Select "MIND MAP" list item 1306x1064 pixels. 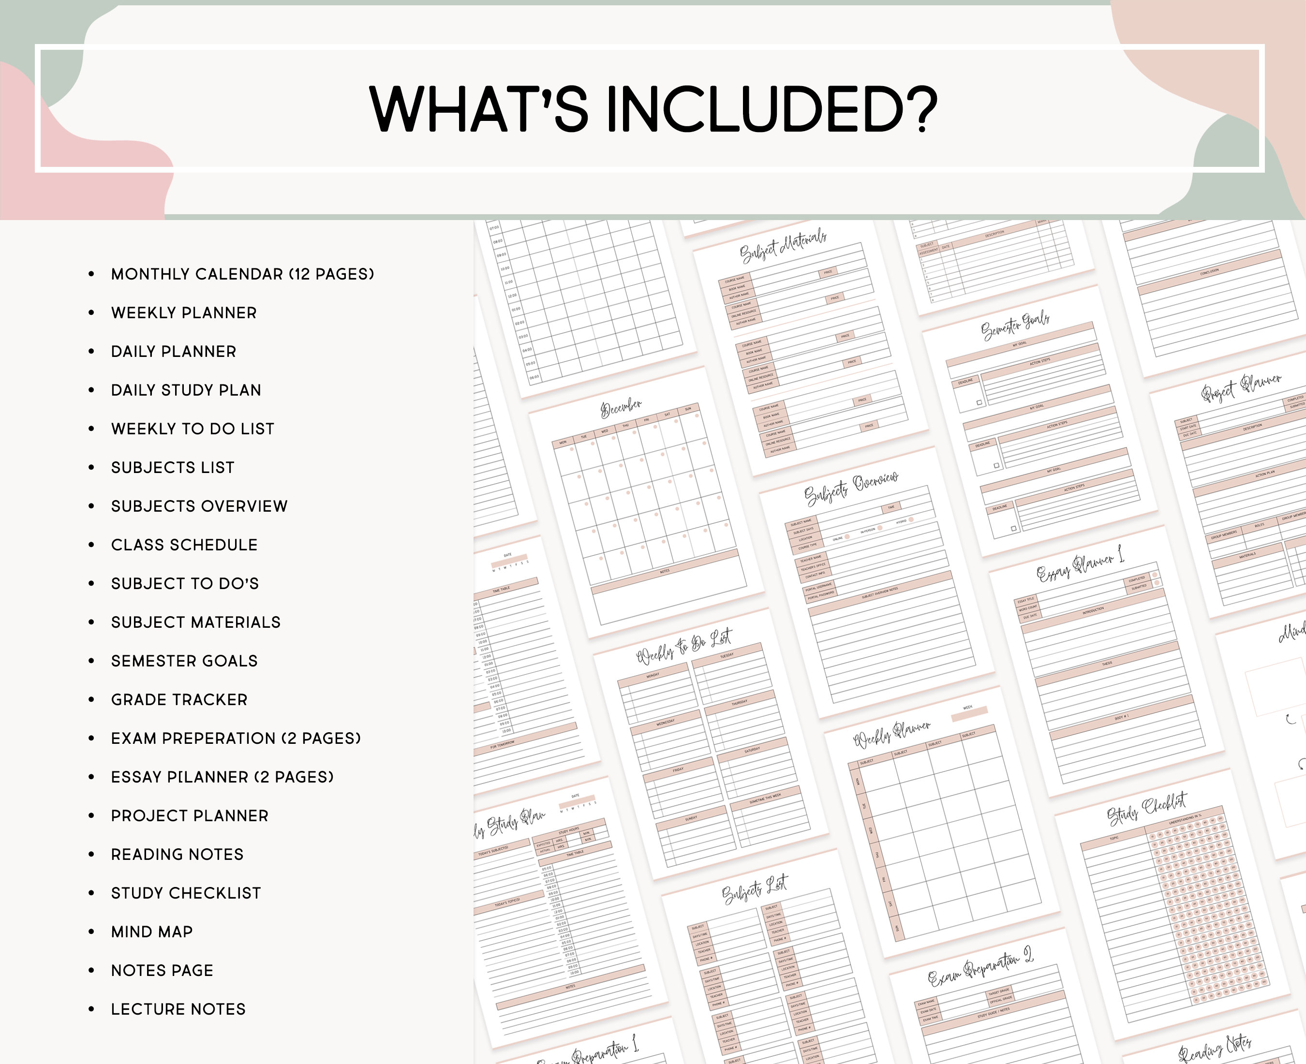tap(152, 931)
